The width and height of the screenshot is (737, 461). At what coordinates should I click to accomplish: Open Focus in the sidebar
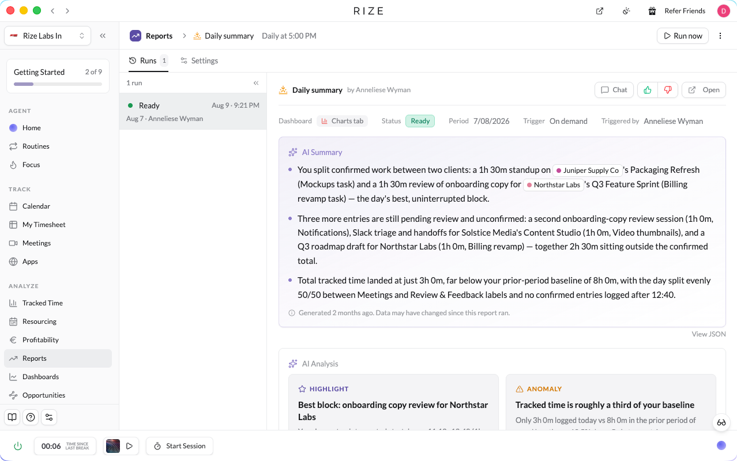(x=58, y=165)
